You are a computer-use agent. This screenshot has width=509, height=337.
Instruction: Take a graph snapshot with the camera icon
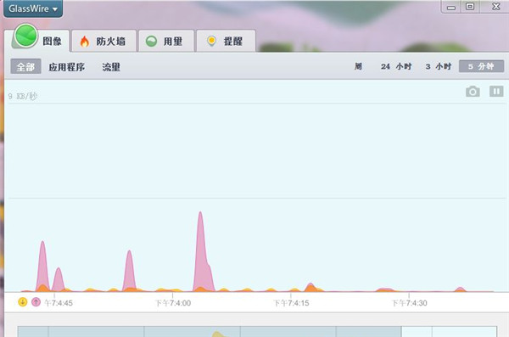(473, 92)
